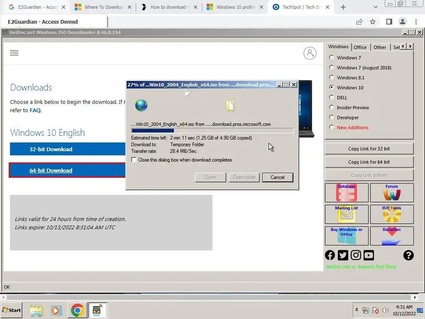The height and width of the screenshot is (319, 425).
Task: Click the horizontal scrollbar left arrow
Action: coord(3,297)
